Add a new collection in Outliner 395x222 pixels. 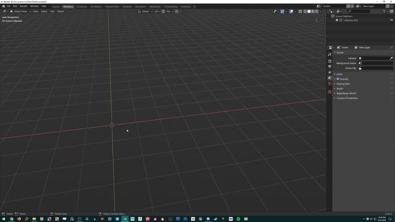pyautogui.click(x=391, y=11)
